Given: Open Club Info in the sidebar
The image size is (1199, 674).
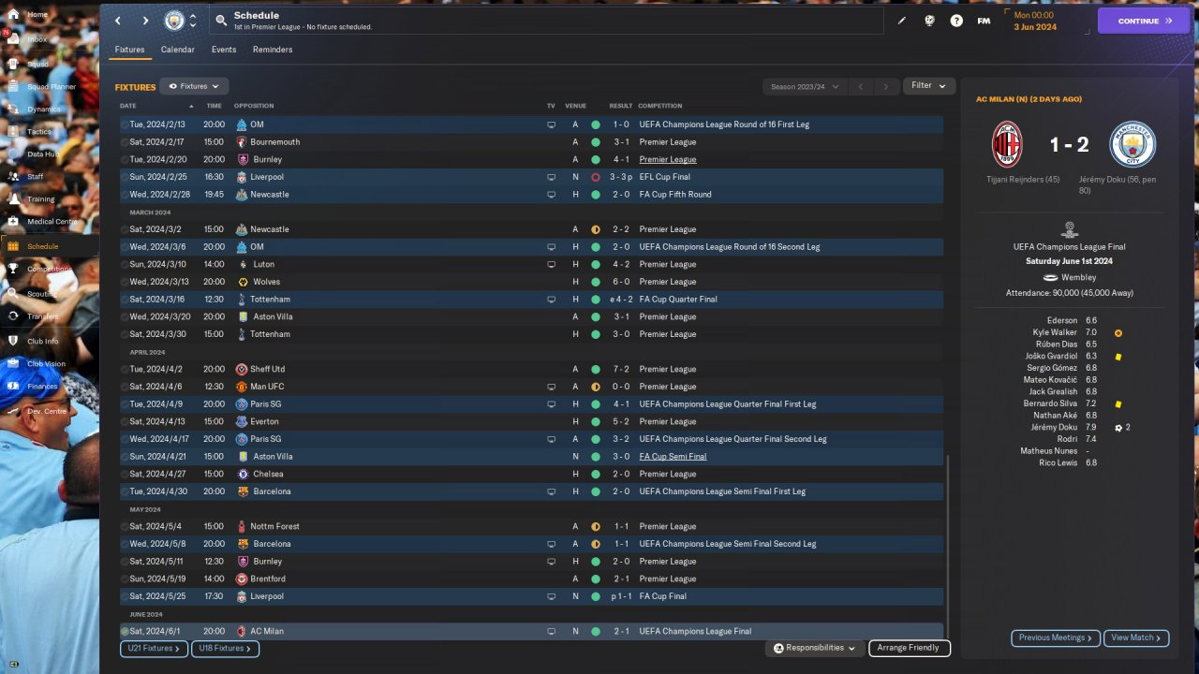Looking at the screenshot, I should pyautogui.click(x=42, y=341).
